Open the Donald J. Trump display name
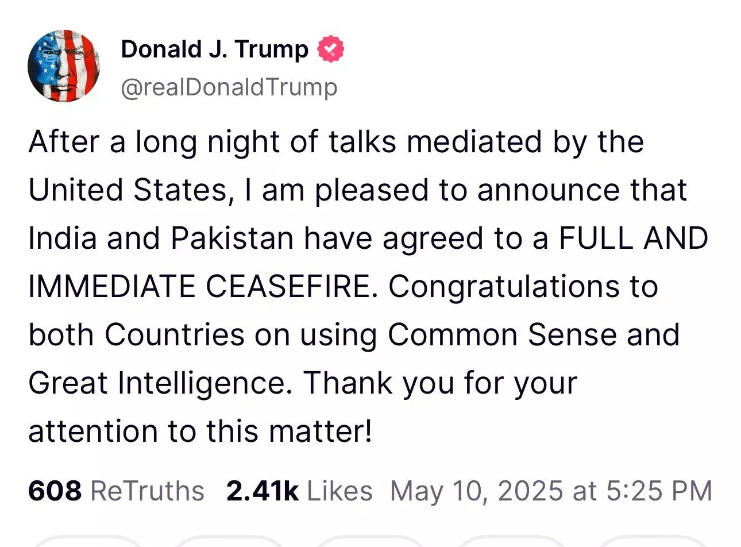741x547 pixels. pos(215,49)
